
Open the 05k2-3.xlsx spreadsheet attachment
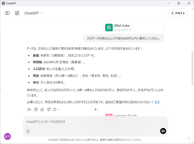[x=134, y=27]
